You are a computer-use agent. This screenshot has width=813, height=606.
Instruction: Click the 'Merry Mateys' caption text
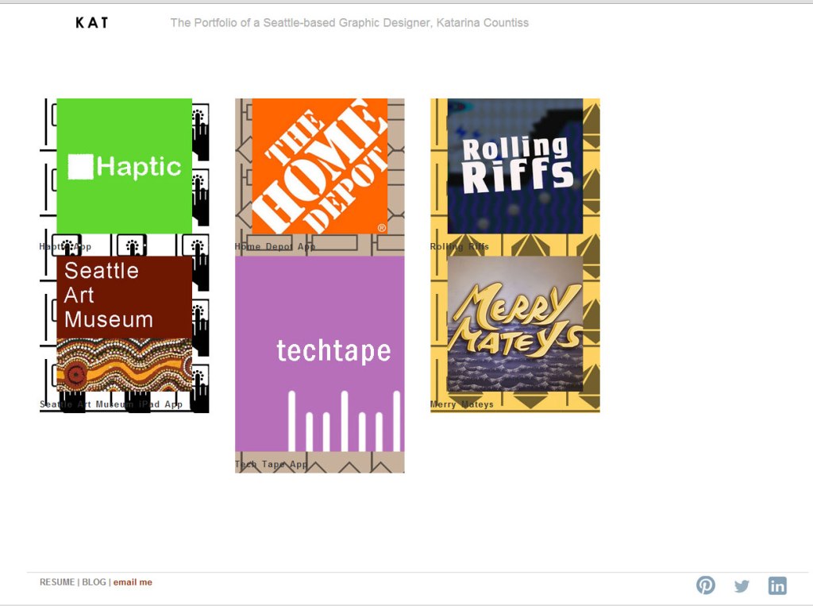(462, 404)
